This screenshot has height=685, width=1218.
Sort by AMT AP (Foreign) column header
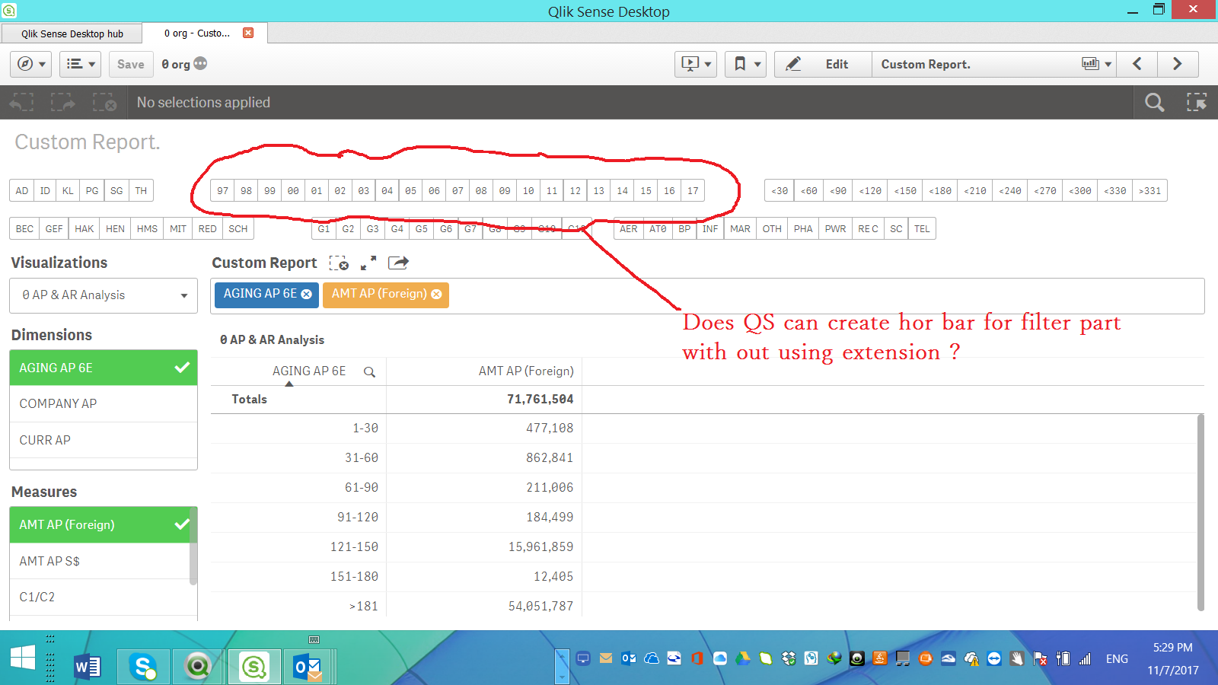[x=526, y=371]
